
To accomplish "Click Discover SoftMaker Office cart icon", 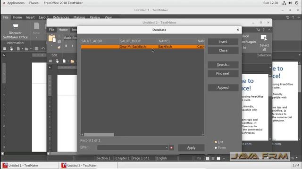I will point(16,26).
